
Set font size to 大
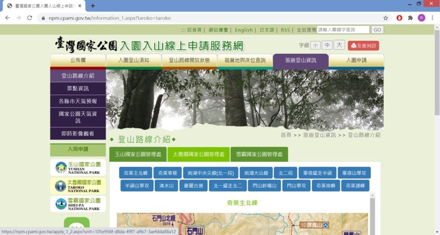pos(339,45)
